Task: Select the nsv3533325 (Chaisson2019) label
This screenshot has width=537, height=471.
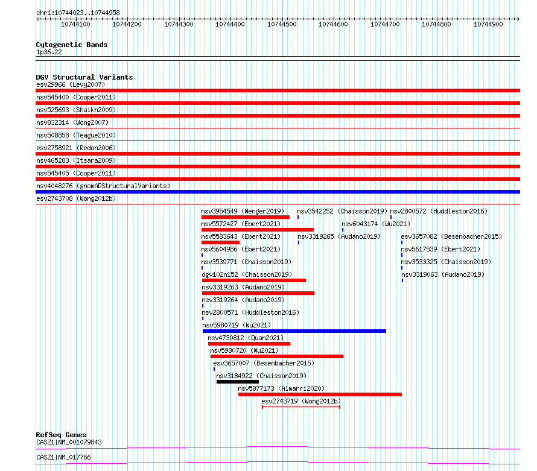Action: pyautogui.click(x=446, y=262)
